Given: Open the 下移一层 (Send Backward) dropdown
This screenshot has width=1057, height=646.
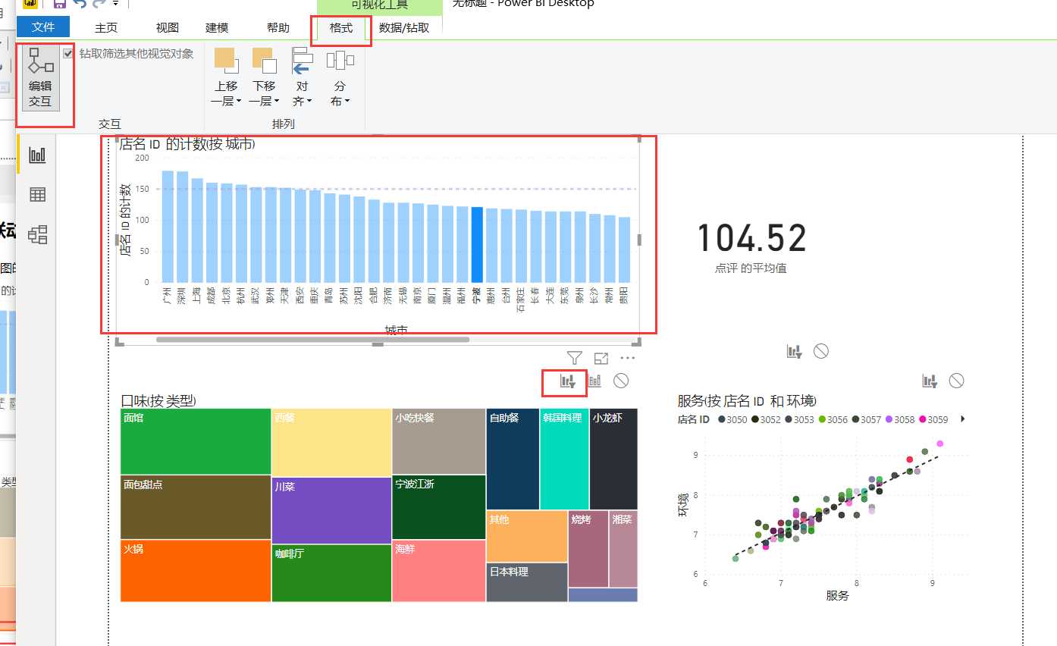Looking at the screenshot, I should [265, 77].
